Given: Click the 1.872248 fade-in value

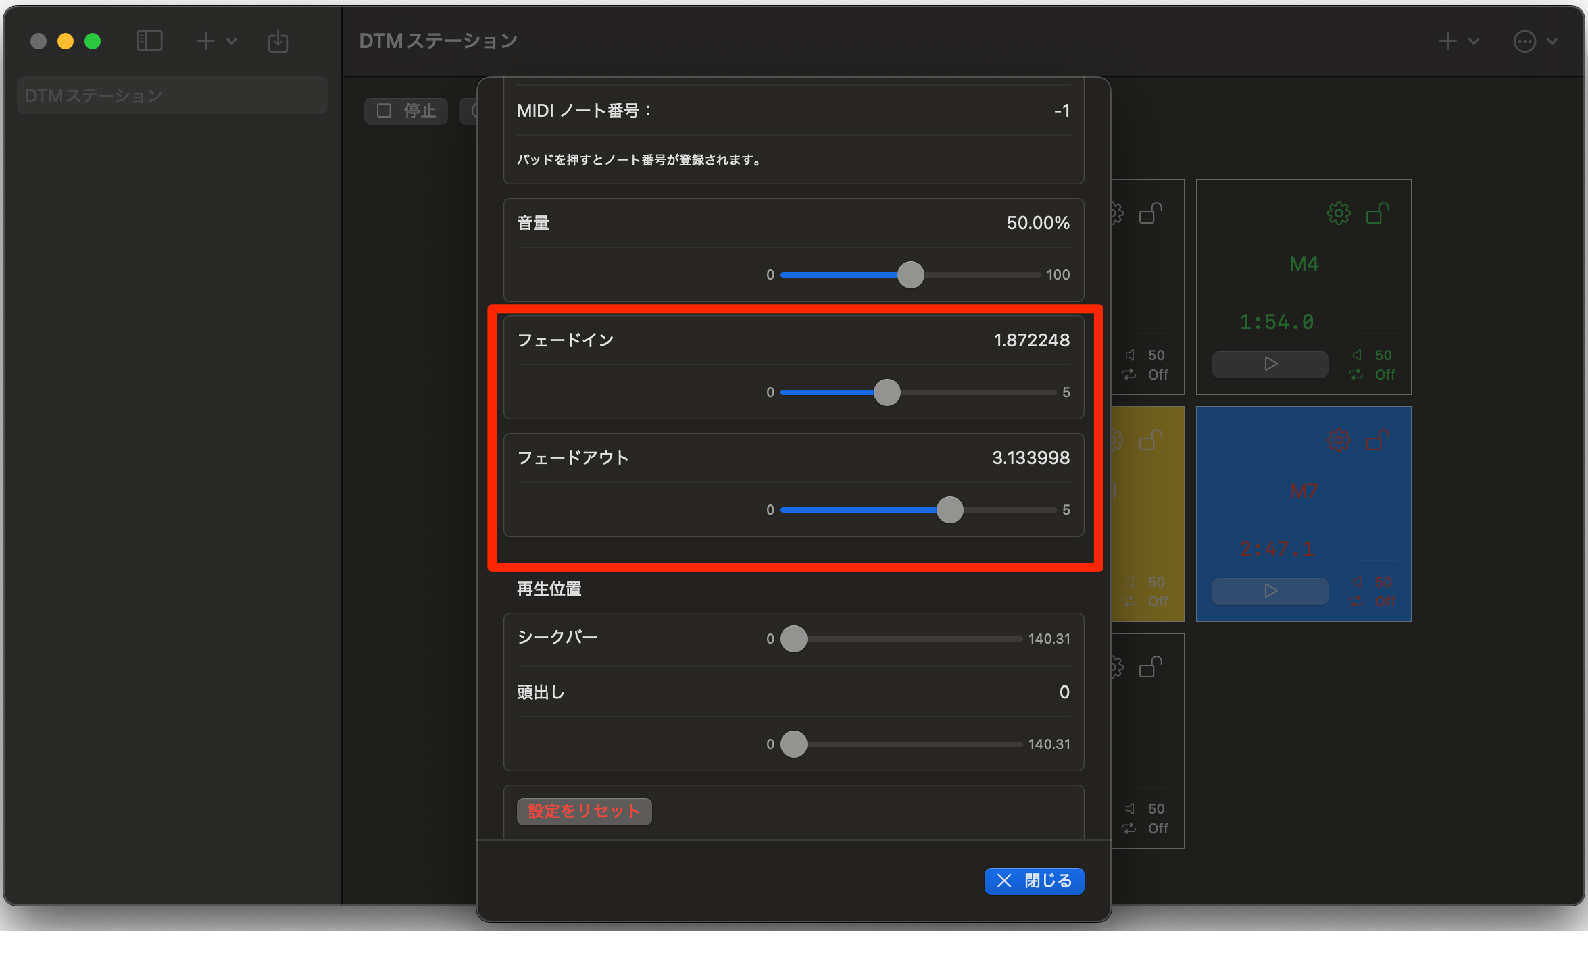Looking at the screenshot, I should [x=1032, y=340].
